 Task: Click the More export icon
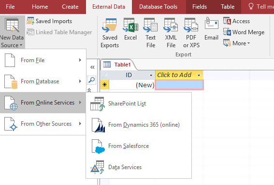[x=227, y=43]
